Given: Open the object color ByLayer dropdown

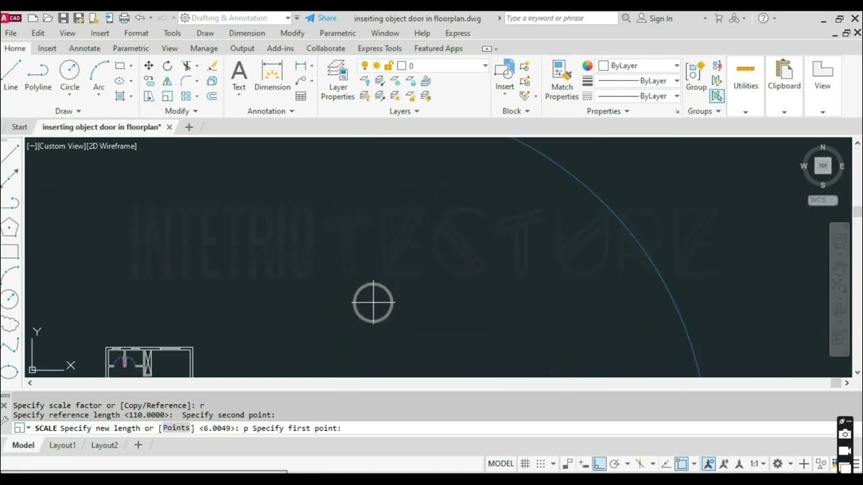Looking at the screenshot, I should (x=639, y=65).
